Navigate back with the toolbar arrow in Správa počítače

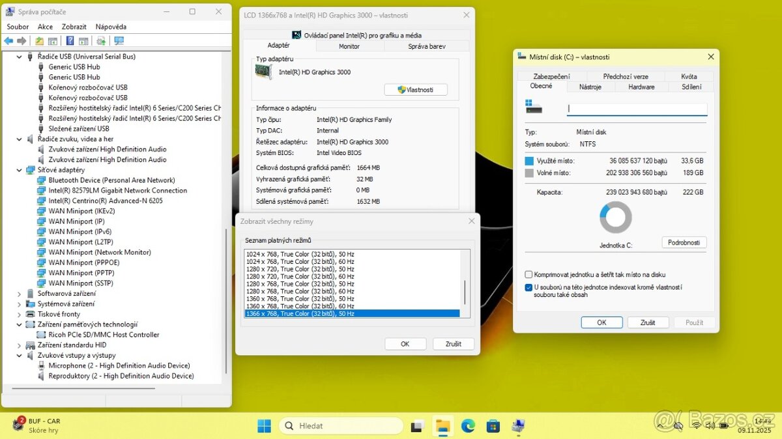click(x=8, y=40)
